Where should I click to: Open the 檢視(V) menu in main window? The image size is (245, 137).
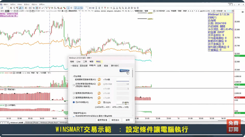pyautogui.click(x=13, y=5)
